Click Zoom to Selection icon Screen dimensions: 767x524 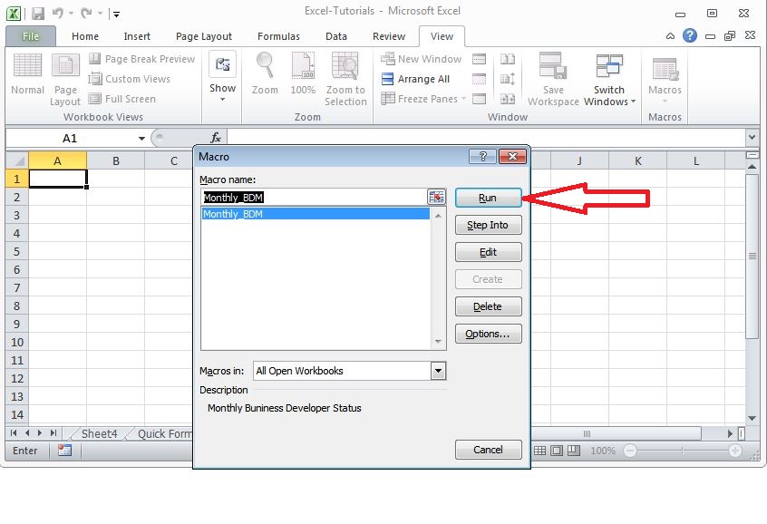coord(345,79)
